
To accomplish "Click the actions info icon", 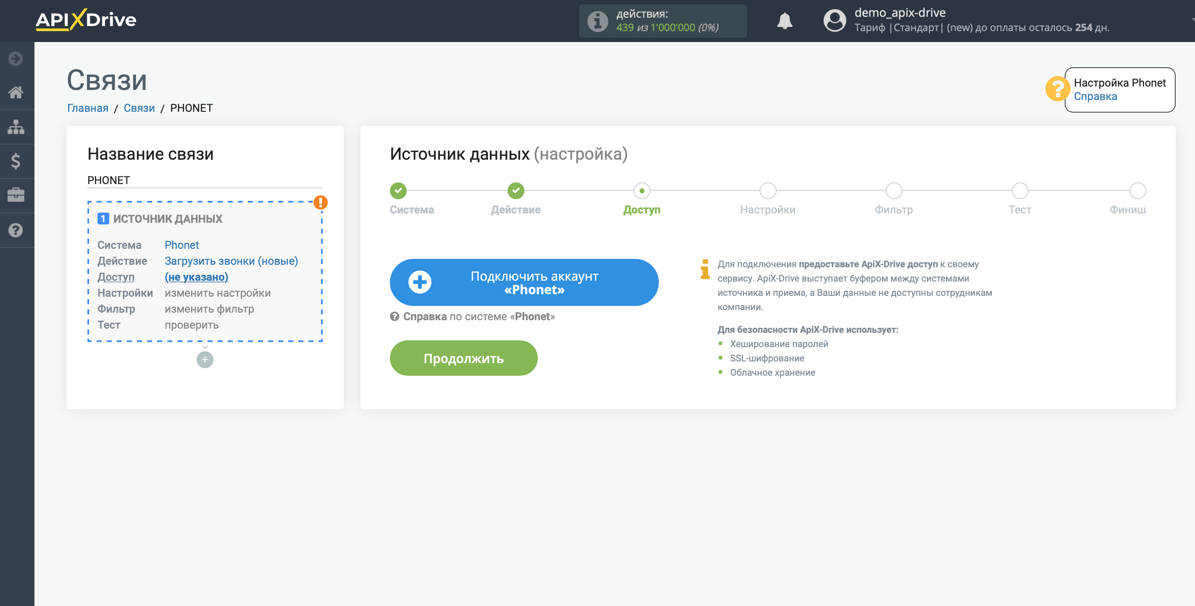I will [597, 21].
